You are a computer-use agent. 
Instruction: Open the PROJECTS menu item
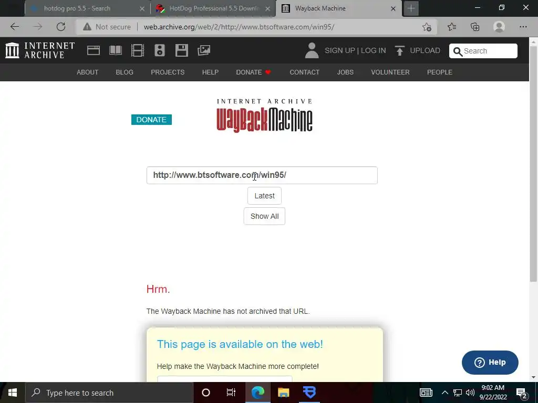point(168,72)
